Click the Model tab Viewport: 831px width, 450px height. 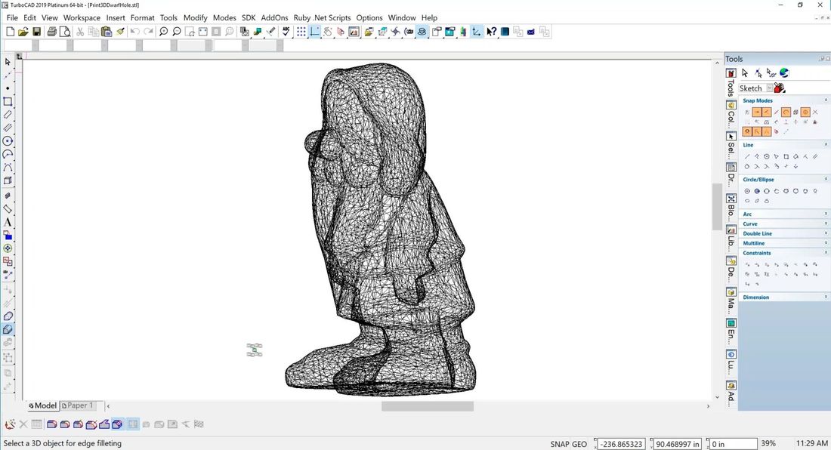[43, 405]
